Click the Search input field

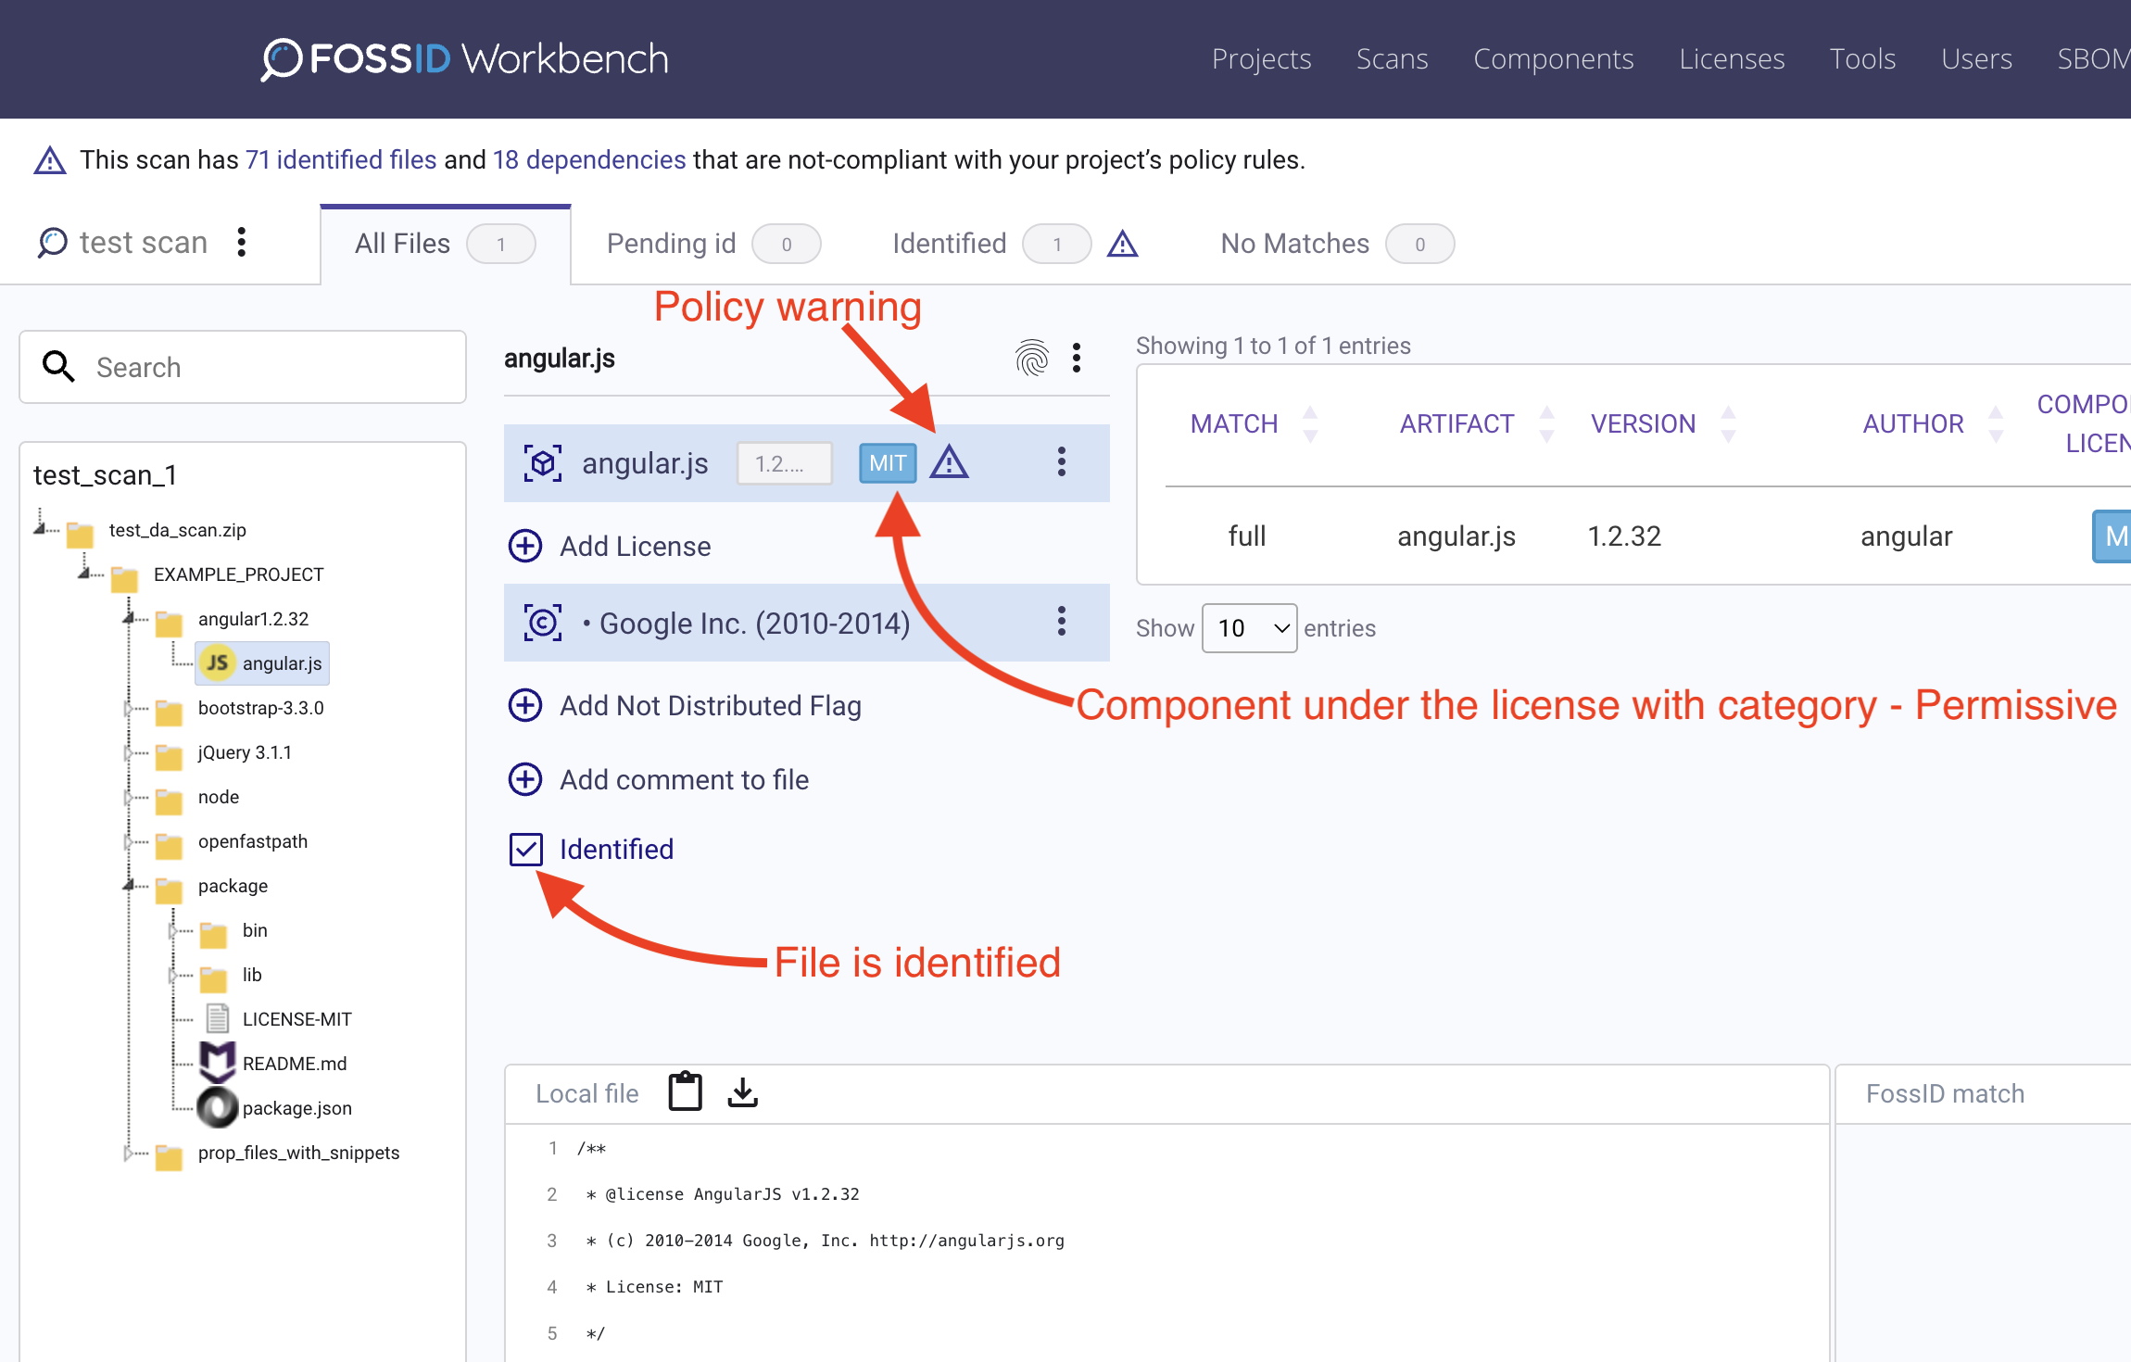[x=243, y=367]
